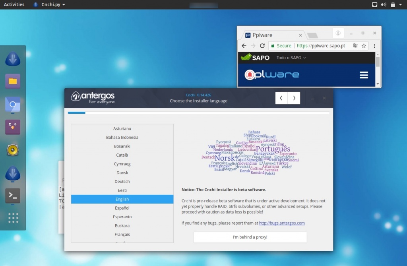Select Deutsch from the language list
The height and width of the screenshot is (266, 407).
tap(122, 181)
